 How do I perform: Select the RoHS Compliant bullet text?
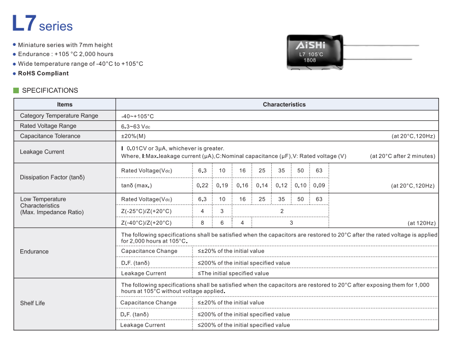point(43,73)
